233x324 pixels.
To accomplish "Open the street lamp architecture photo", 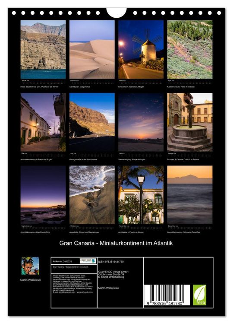I will (x=141, y=195).
